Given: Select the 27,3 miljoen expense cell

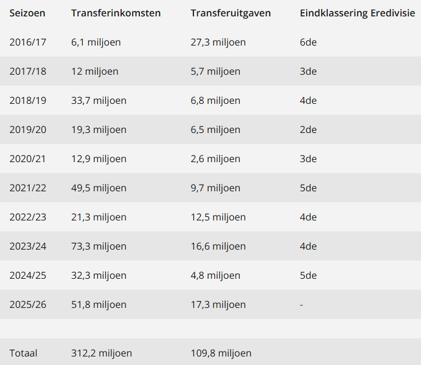Looking at the screenshot, I should click(x=218, y=43).
